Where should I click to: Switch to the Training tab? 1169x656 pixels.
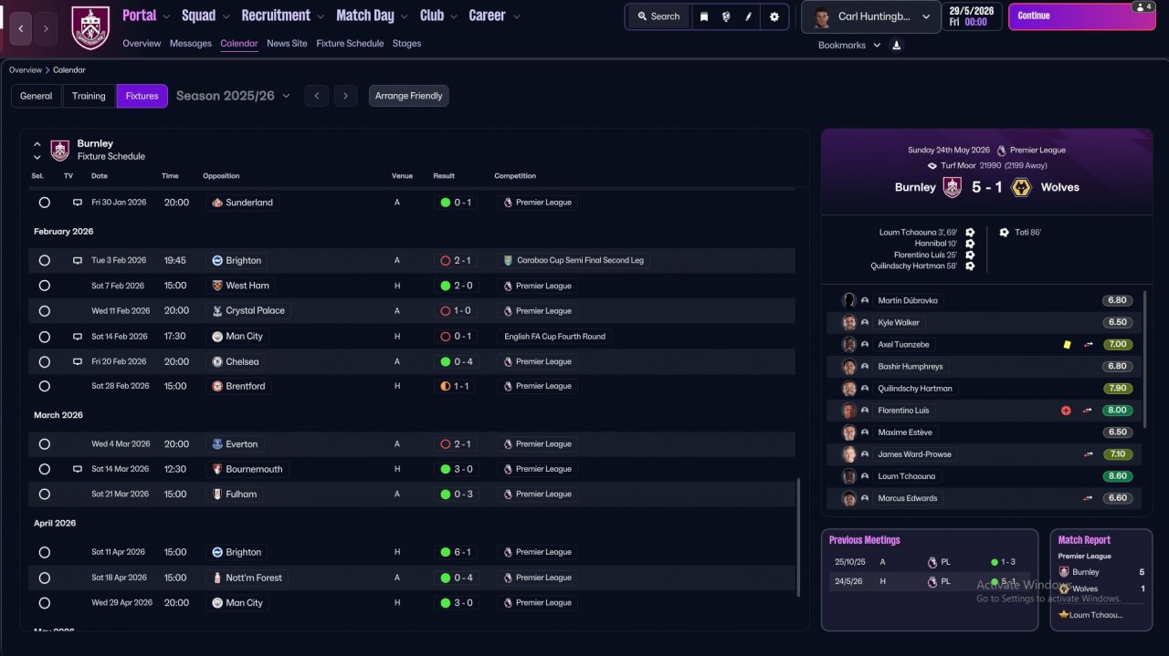coord(89,96)
